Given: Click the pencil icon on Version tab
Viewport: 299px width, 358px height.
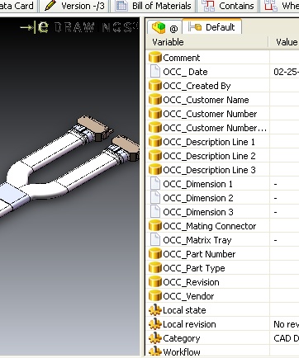Looking at the screenshot, I should tap(50, 6).
